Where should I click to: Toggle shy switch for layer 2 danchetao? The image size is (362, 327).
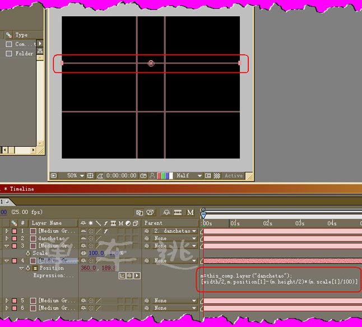tap(83, 238)
